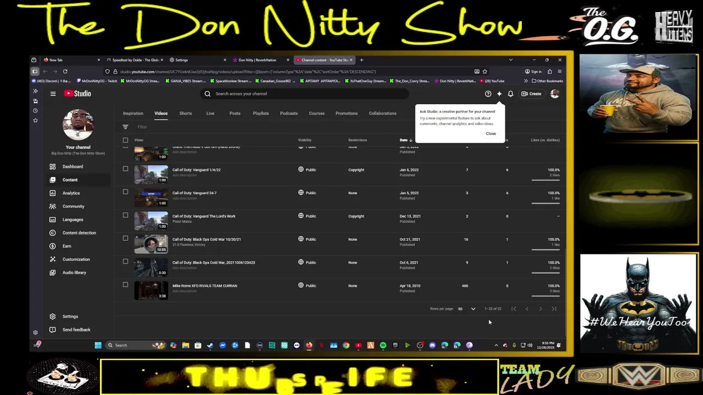Click the Ask Studio sparkle icon
The width and height of the screenshot is (703, 395).
(x=499, y=94)
